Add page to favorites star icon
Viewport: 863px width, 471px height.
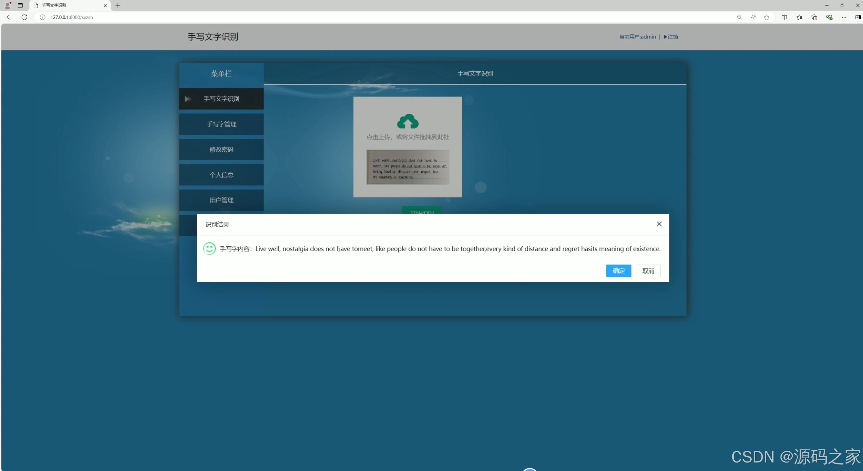[766, 17]
